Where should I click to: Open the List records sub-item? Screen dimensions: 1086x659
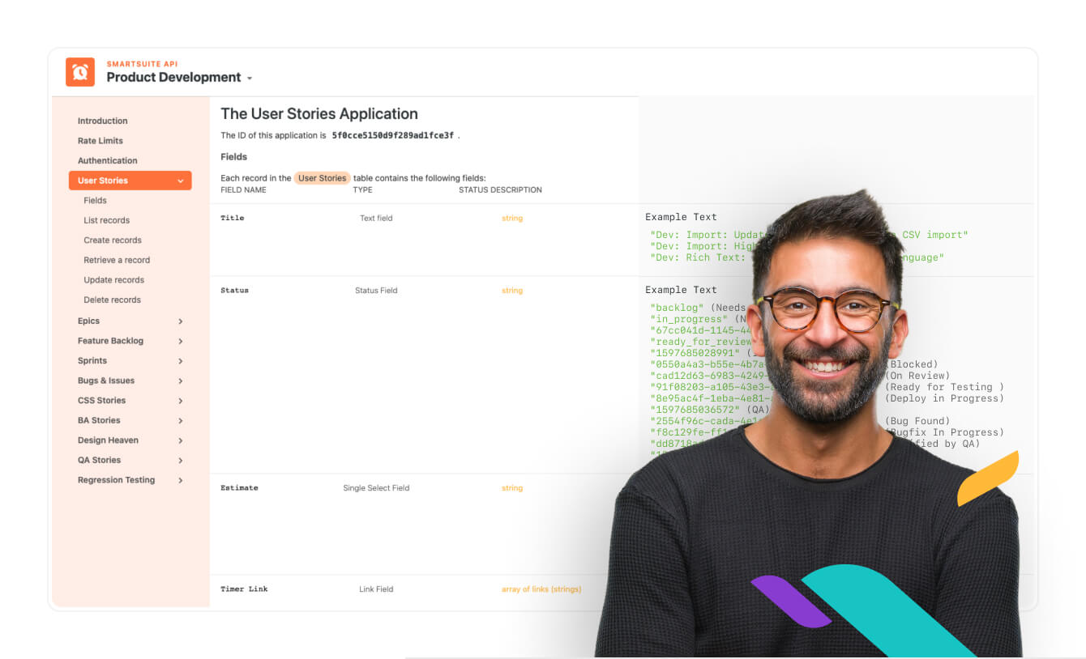coord(106,220)
